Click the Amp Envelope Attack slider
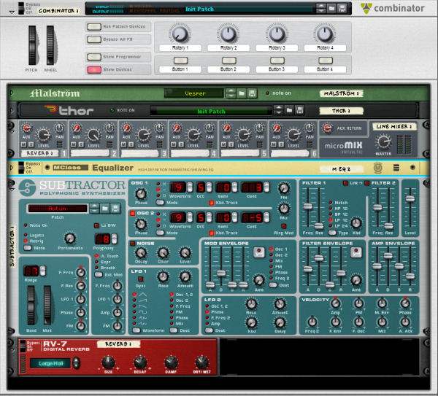 377,266
